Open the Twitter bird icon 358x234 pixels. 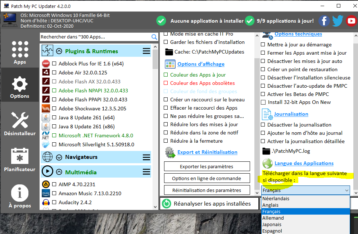click(x=338, y=21)
